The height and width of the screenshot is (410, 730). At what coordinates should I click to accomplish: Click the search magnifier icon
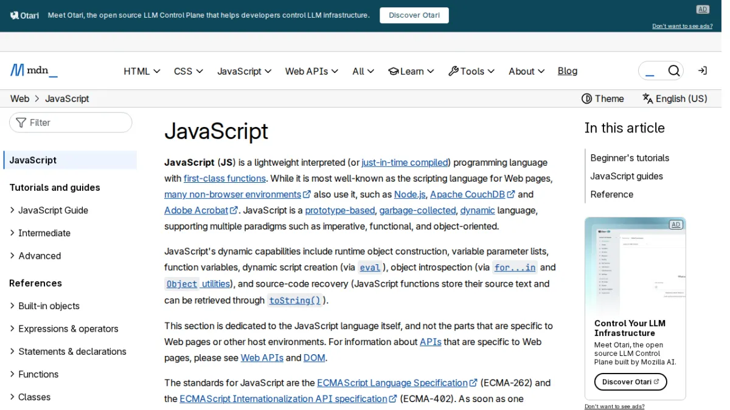[x=673, y=71]
